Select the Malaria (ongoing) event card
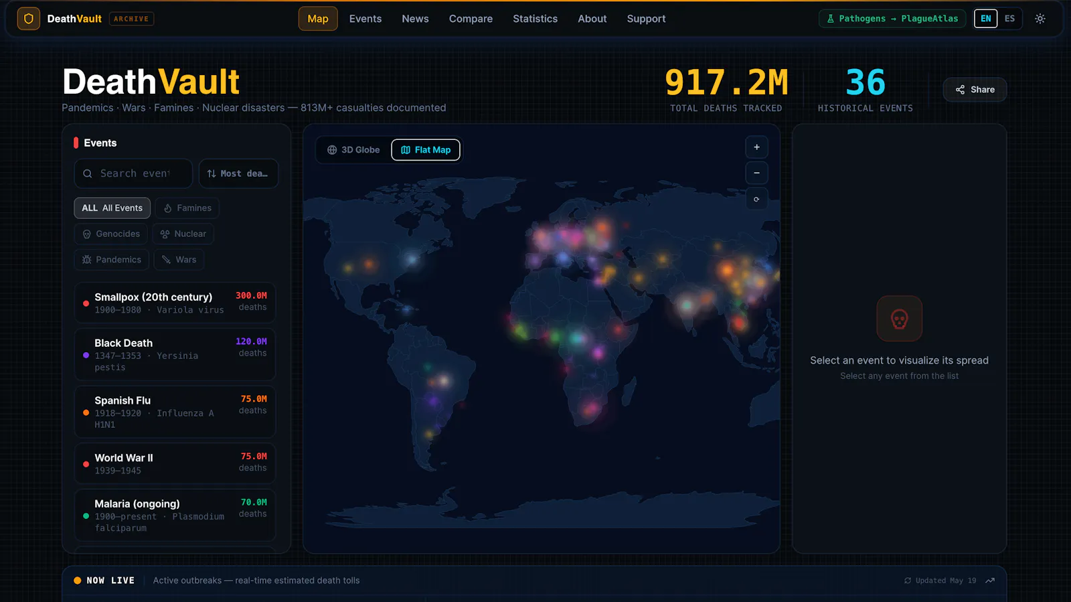 pos(175,515)
